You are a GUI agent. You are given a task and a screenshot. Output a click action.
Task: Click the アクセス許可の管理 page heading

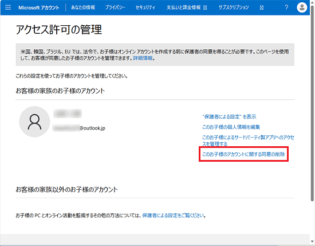coord(59,30)
